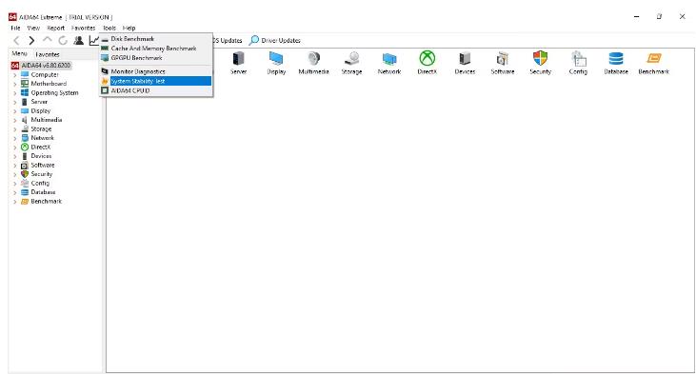This screenshot has width=696, height=374.
Task: Select Devices in the tree
Action: click(41, 156)
